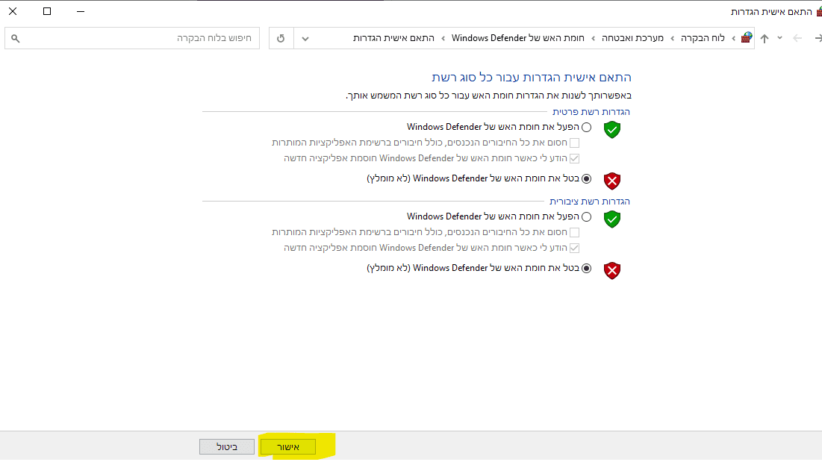Navigate to מערכת ואבטחה in the breadcrumb
Image resolution: width=822 pixels, height=465 pixels.
[632, 38]
